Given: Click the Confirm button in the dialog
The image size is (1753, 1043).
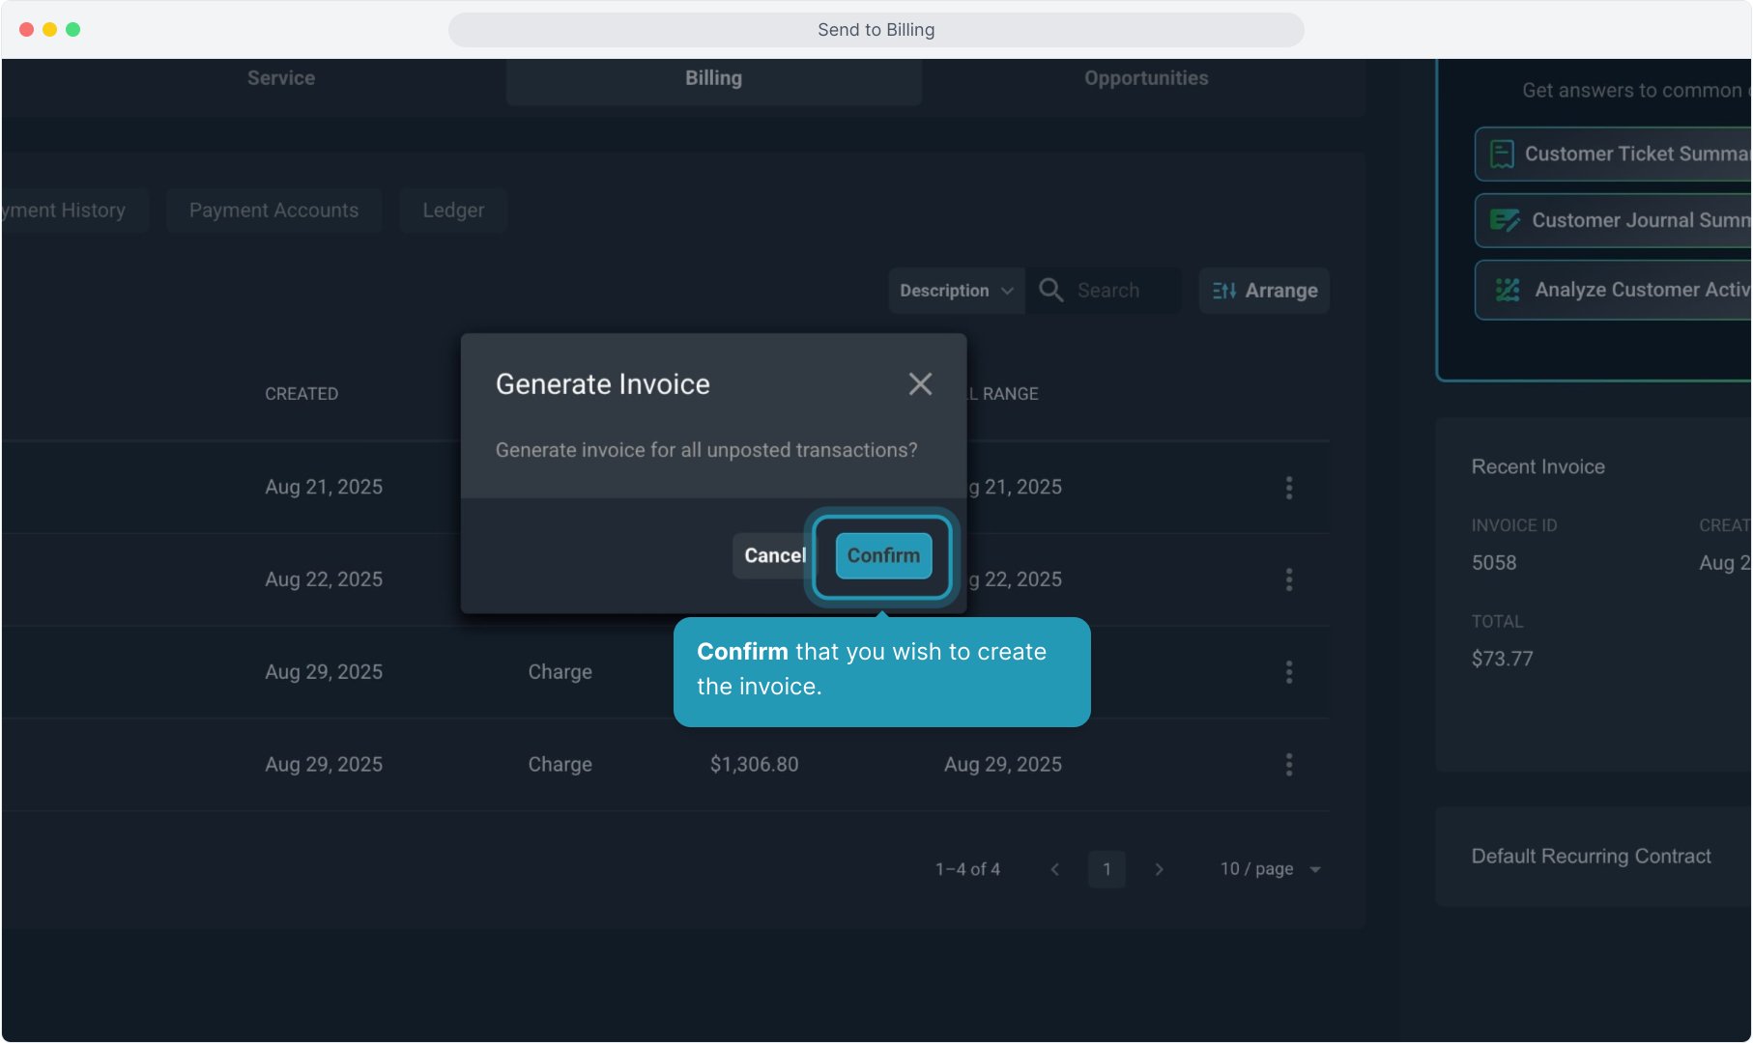Looking at the screenshot, I should pyautogui.click(x=883, y=555).
